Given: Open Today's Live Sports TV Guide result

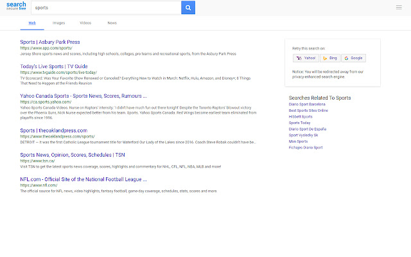Looking at the screenshot, I should point(54,66).
